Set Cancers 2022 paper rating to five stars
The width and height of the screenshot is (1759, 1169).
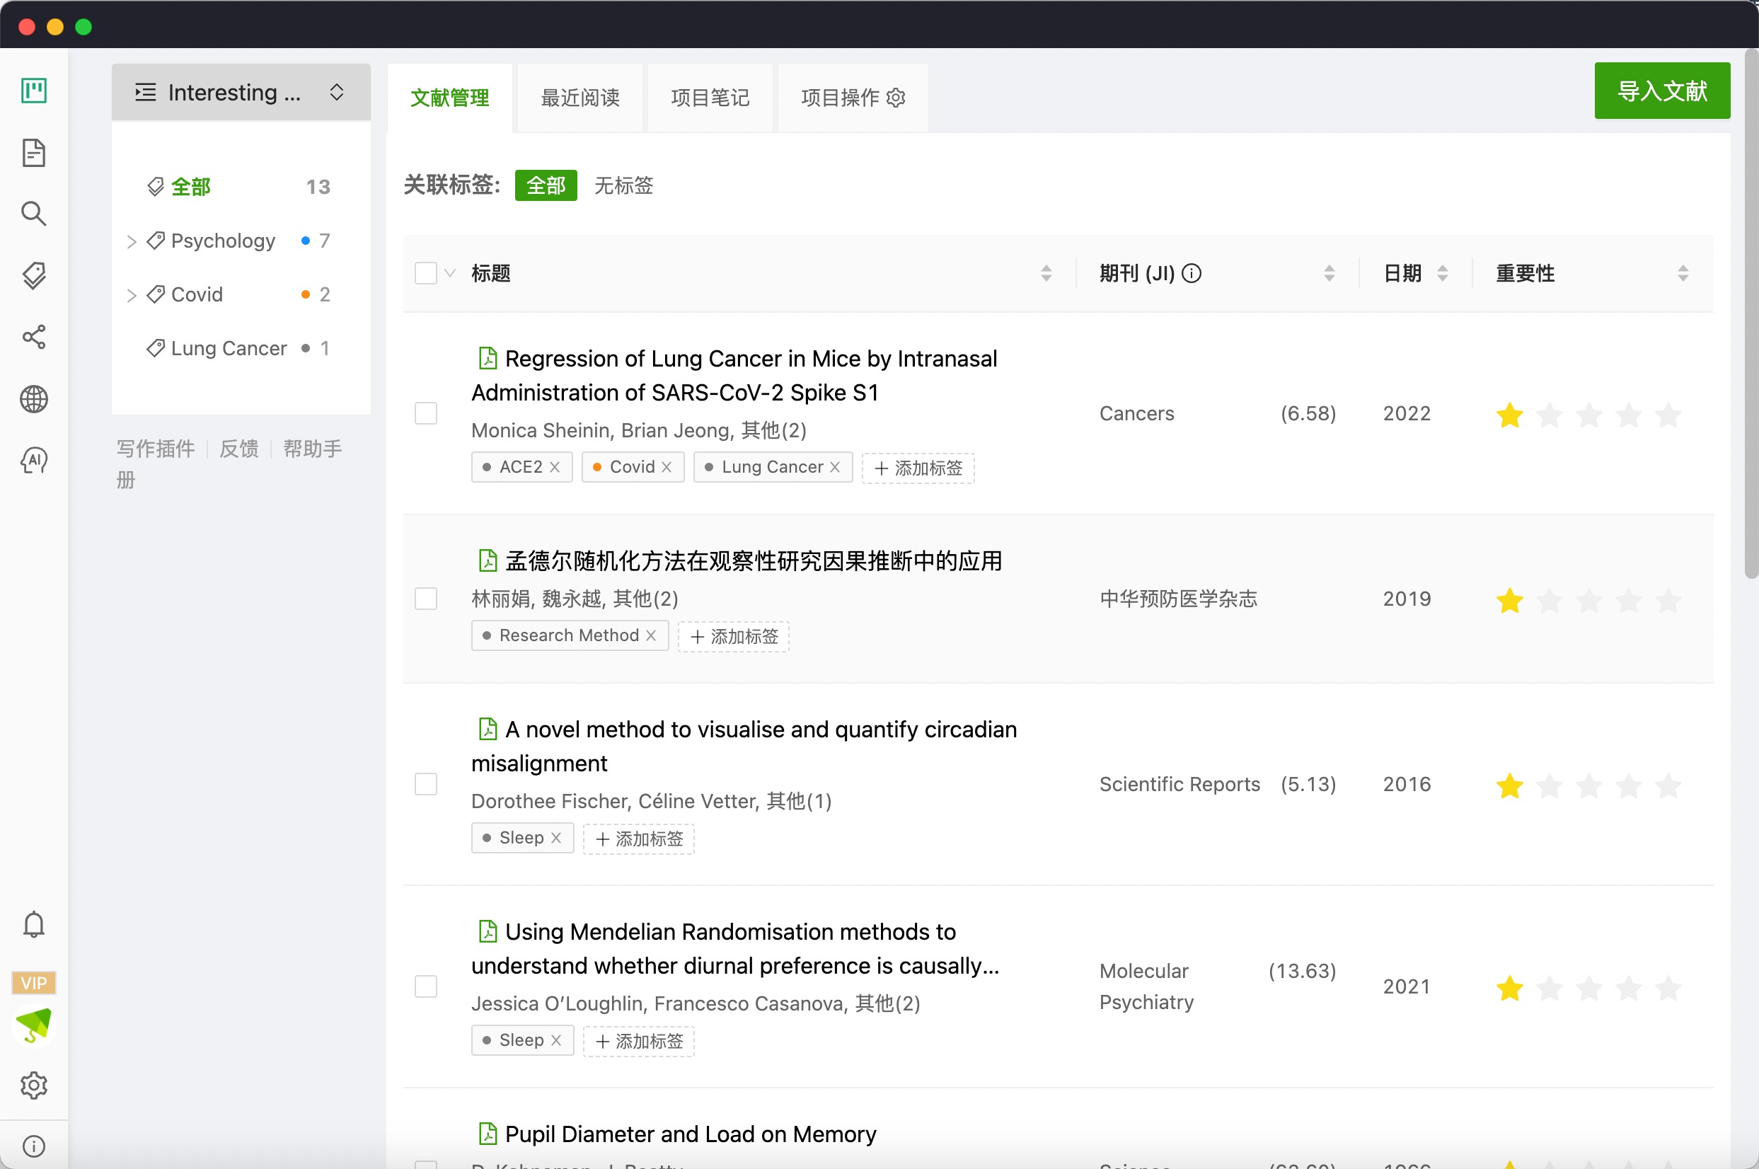click(1668, 415)
